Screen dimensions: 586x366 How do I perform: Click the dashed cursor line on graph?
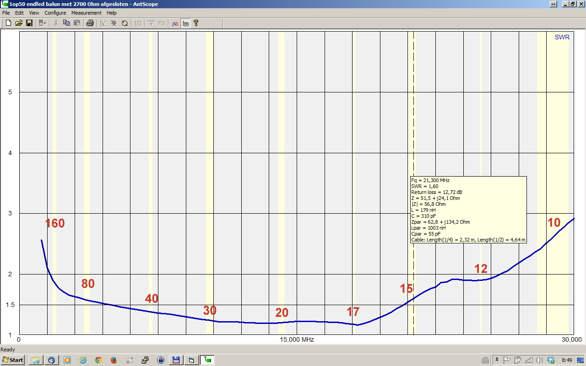(414, 114)
